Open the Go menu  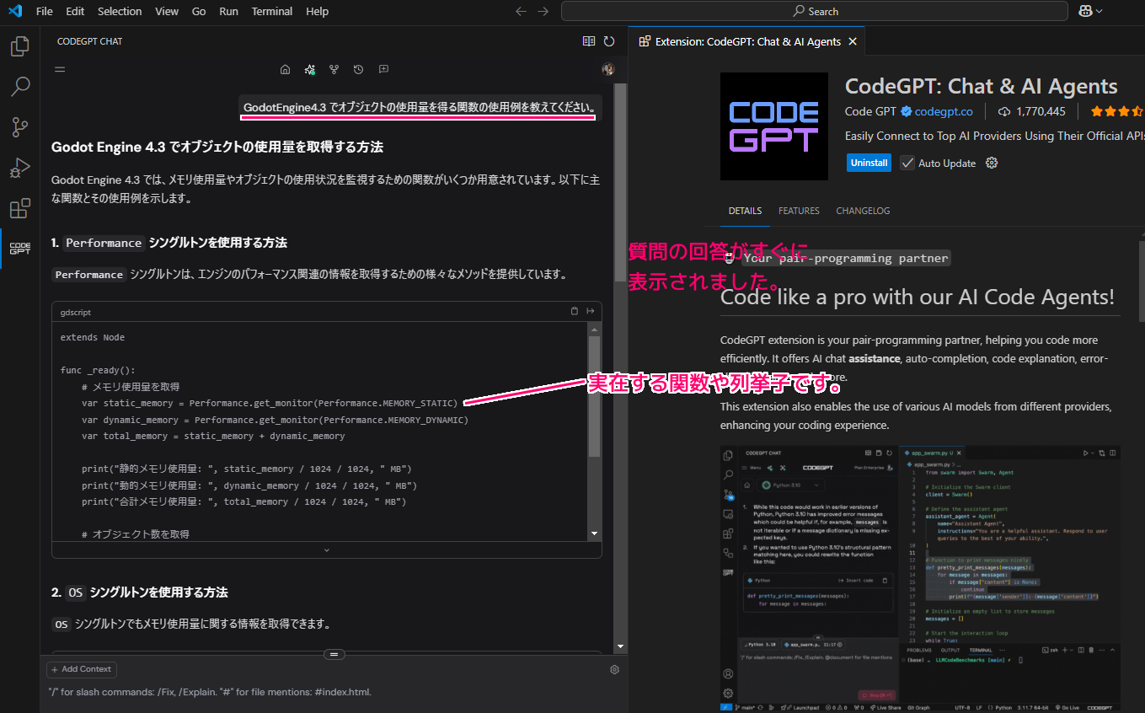tap(199, 11)
